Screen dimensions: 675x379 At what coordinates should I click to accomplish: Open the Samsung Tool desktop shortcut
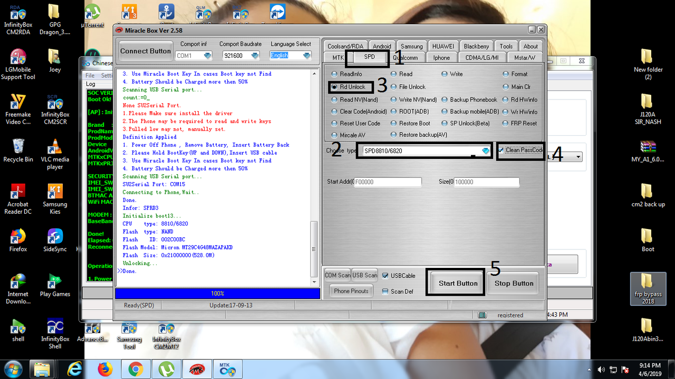[x=129, y=337]
